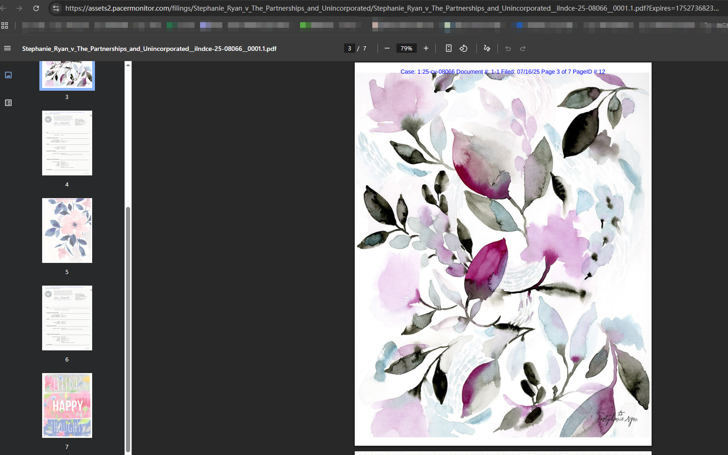Click the zoom in plus icon
The image size is (728, 455).
(426, 48)
